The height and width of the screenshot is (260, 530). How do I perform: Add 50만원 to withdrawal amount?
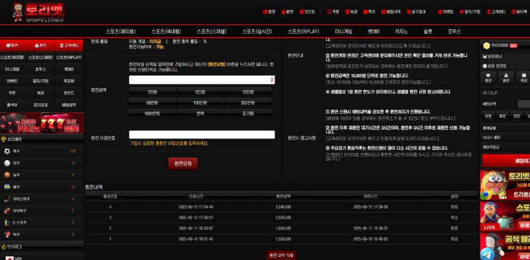[x=152, y=103]
